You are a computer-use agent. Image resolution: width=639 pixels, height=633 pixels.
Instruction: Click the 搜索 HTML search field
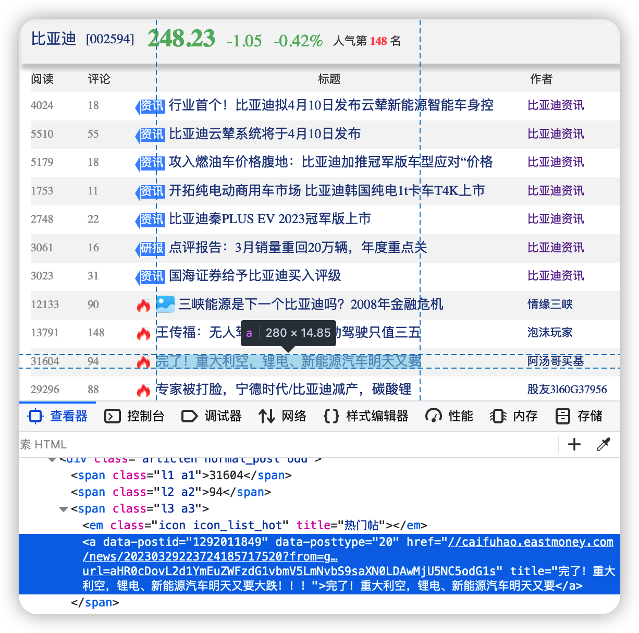pyautogui.click(x=288, y=444)
